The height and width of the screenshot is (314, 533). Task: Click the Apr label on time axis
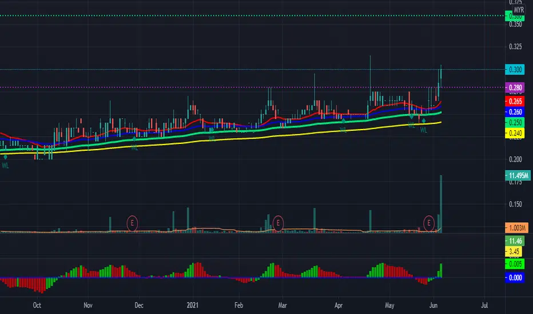(x=338, y=305)
